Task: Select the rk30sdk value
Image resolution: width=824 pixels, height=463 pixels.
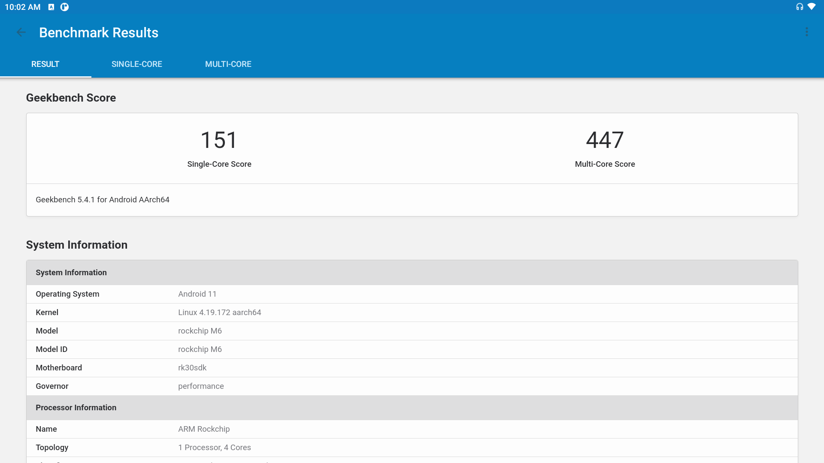Action: click(x=192, y=368)
